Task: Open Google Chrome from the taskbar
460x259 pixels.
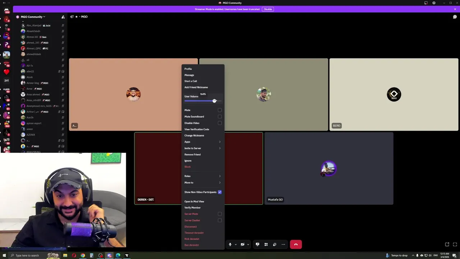Action: [83, 255]
